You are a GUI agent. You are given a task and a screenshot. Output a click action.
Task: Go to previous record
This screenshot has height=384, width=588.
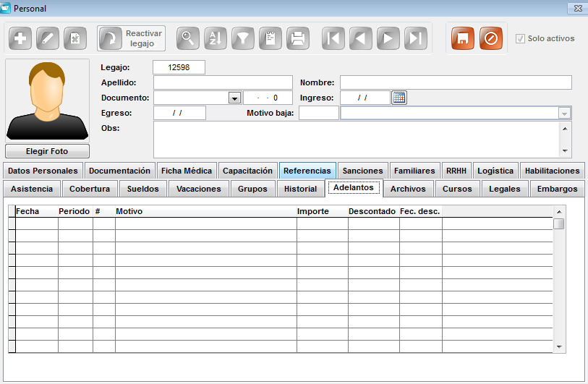click(361, 38)
